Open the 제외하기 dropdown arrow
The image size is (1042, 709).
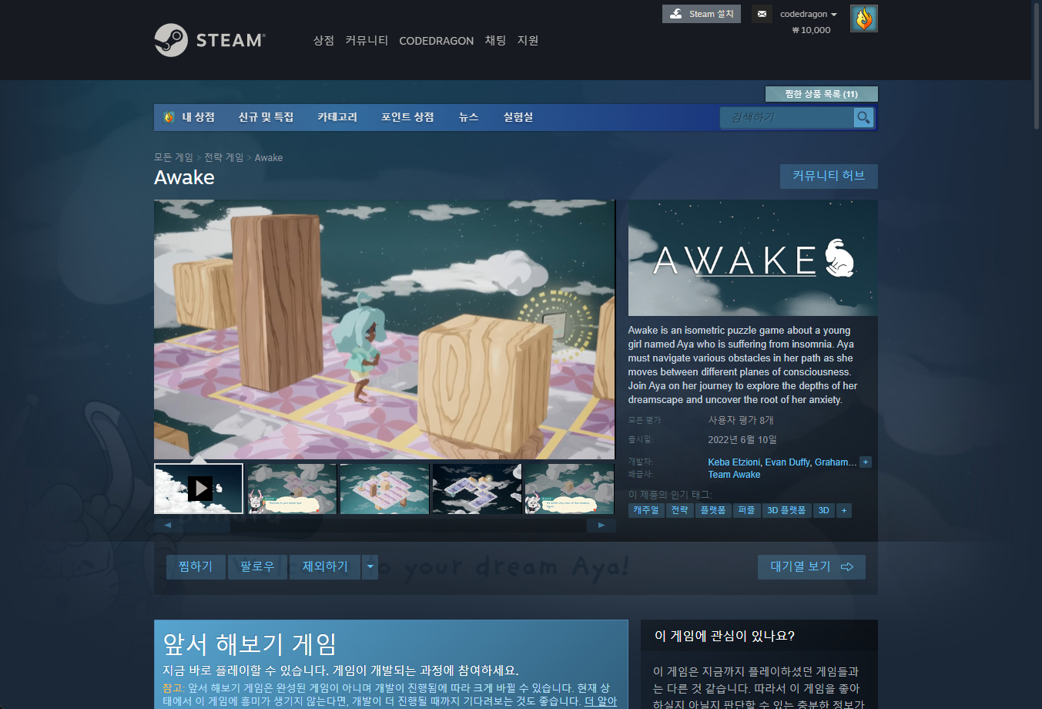pyautogui.click(x=370, y=566)
